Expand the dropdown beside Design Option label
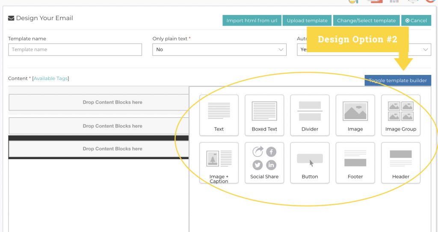Image resolution: width=438 pixels, height=232 pixels. 364,50
